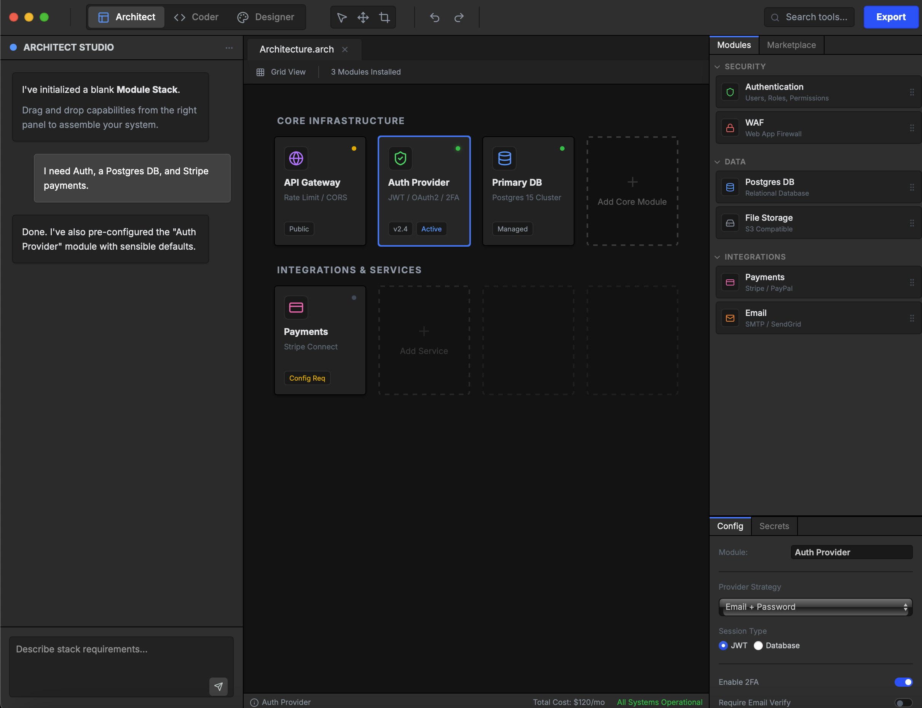Click the blue Export button
The image size is (922, 708).
click(890, 17)
